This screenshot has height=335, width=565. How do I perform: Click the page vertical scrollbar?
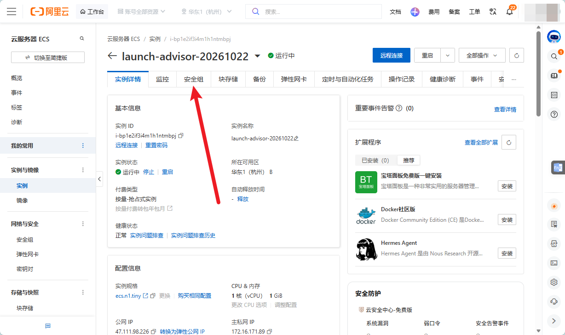click(x=538, y=74)
